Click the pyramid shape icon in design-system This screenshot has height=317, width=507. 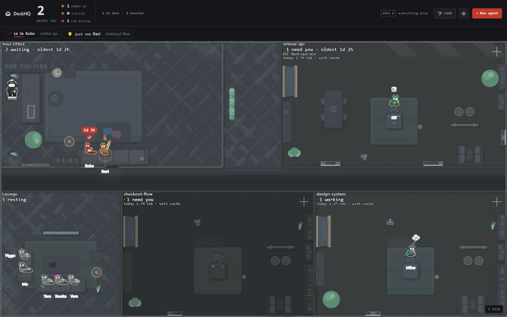pyautogui.click(x=390, y=222)
